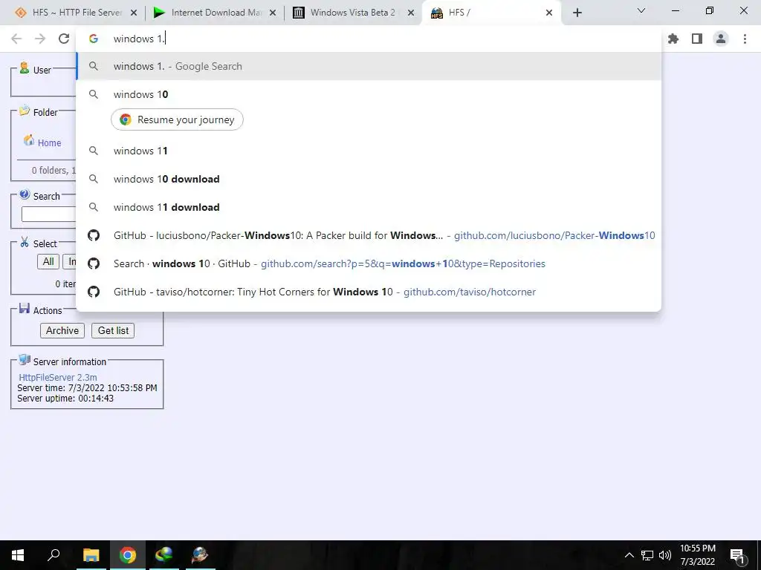Viewport: 761px width, 570px height.
Task: Close the HFS / tab
Action: pos(549,13)
